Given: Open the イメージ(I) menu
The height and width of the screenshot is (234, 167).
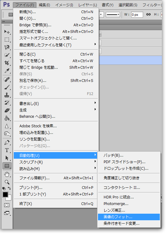Looking at the screenshot, I should click(64, 5).
